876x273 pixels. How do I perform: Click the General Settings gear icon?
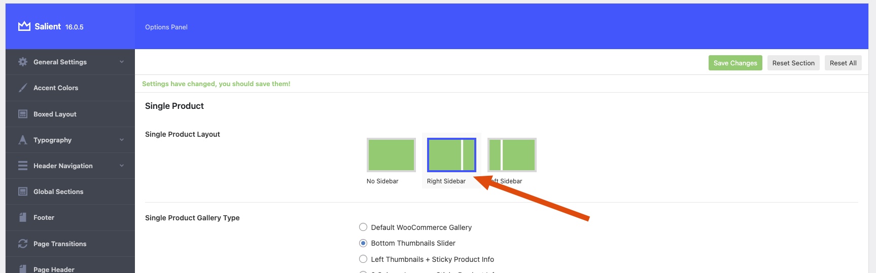click(23, 62)
